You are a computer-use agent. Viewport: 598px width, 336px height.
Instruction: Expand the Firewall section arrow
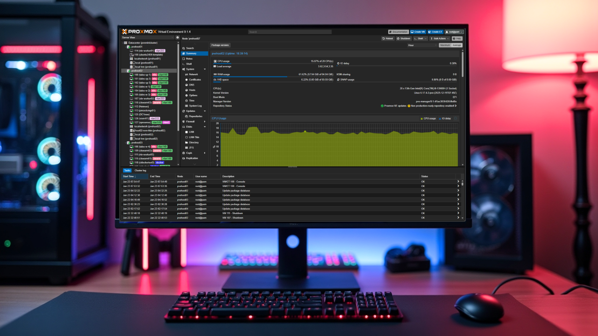(x=205, y=121)
